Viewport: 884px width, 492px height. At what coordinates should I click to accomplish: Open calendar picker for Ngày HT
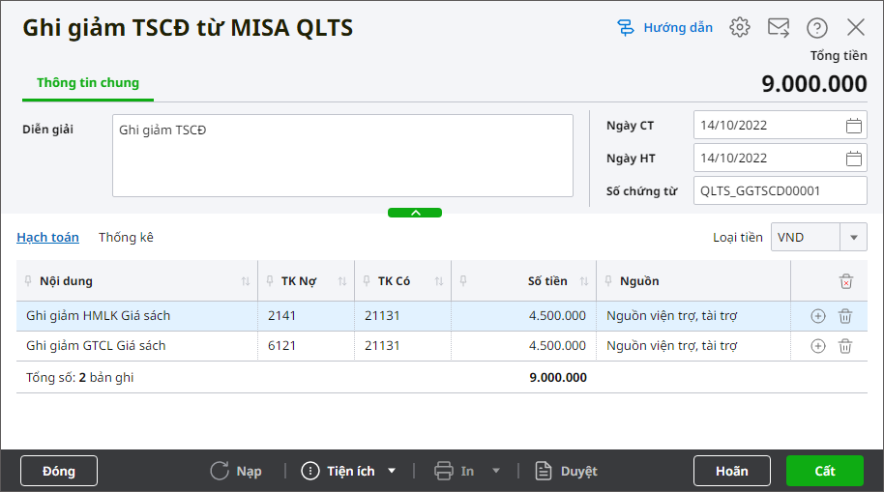[854, 159]
